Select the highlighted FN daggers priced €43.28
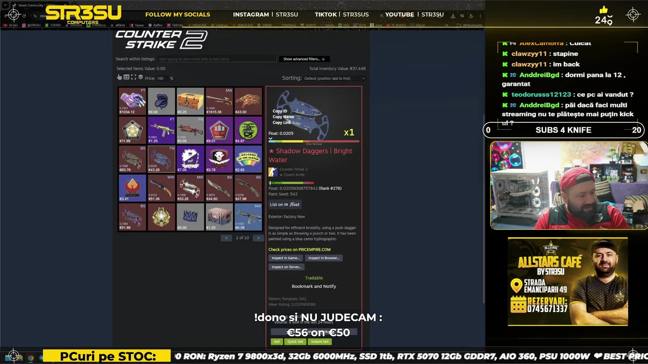The width and height of the screenshot is (648, 364). click(x=161, y=159)
